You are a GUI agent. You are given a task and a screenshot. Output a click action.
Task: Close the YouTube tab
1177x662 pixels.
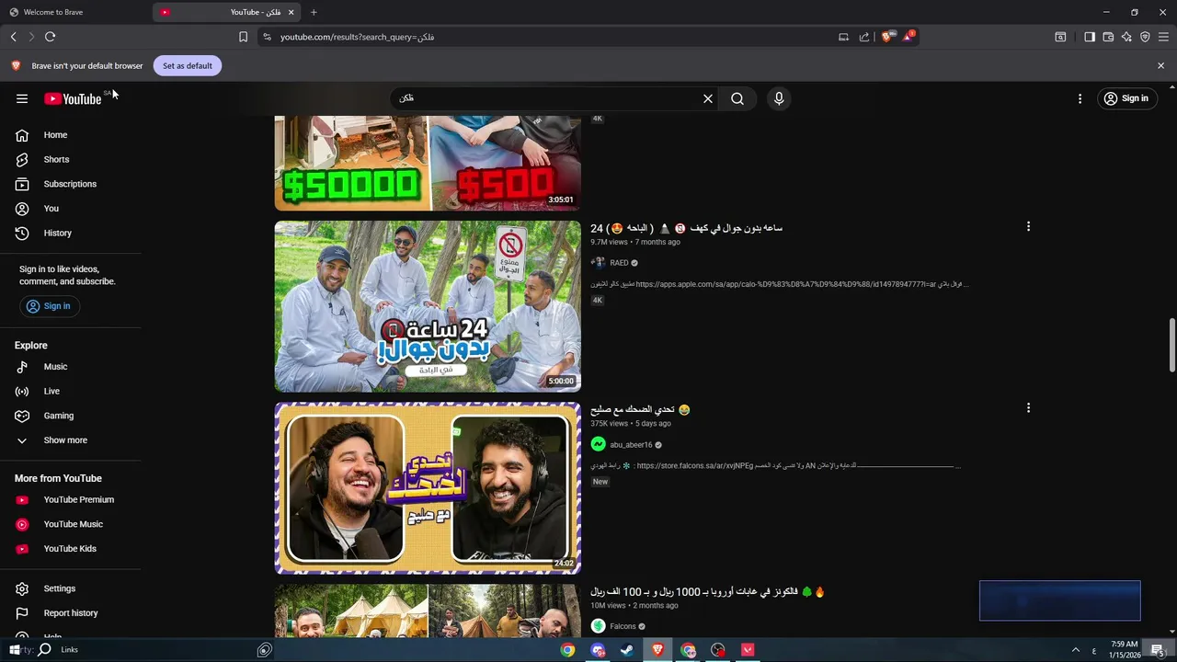coord(291,12)
